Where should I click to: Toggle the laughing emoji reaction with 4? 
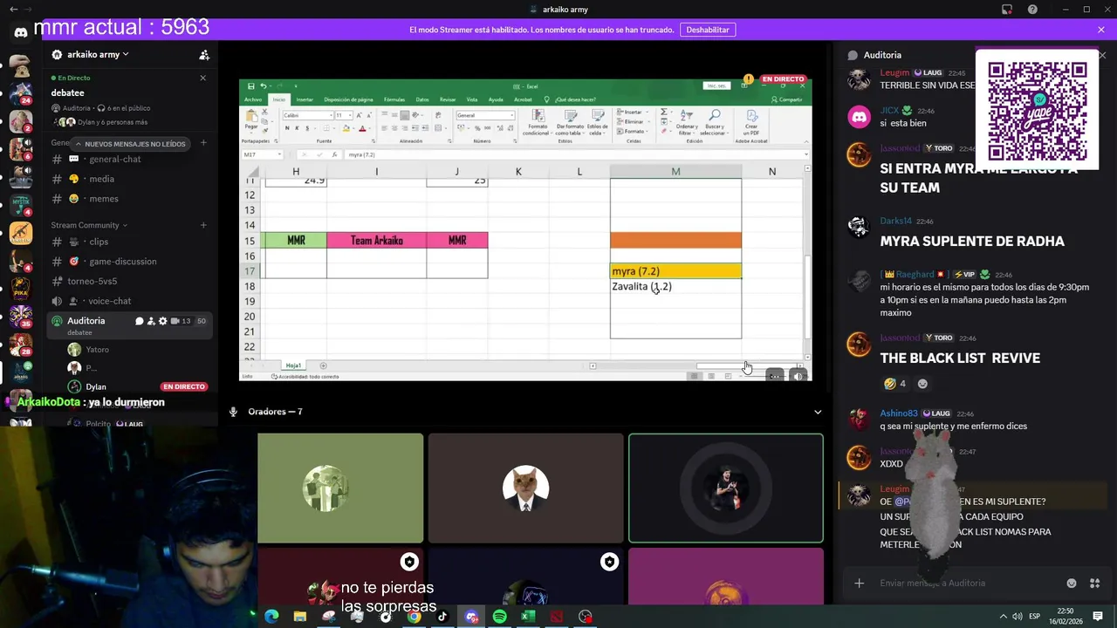click(895, 384)
